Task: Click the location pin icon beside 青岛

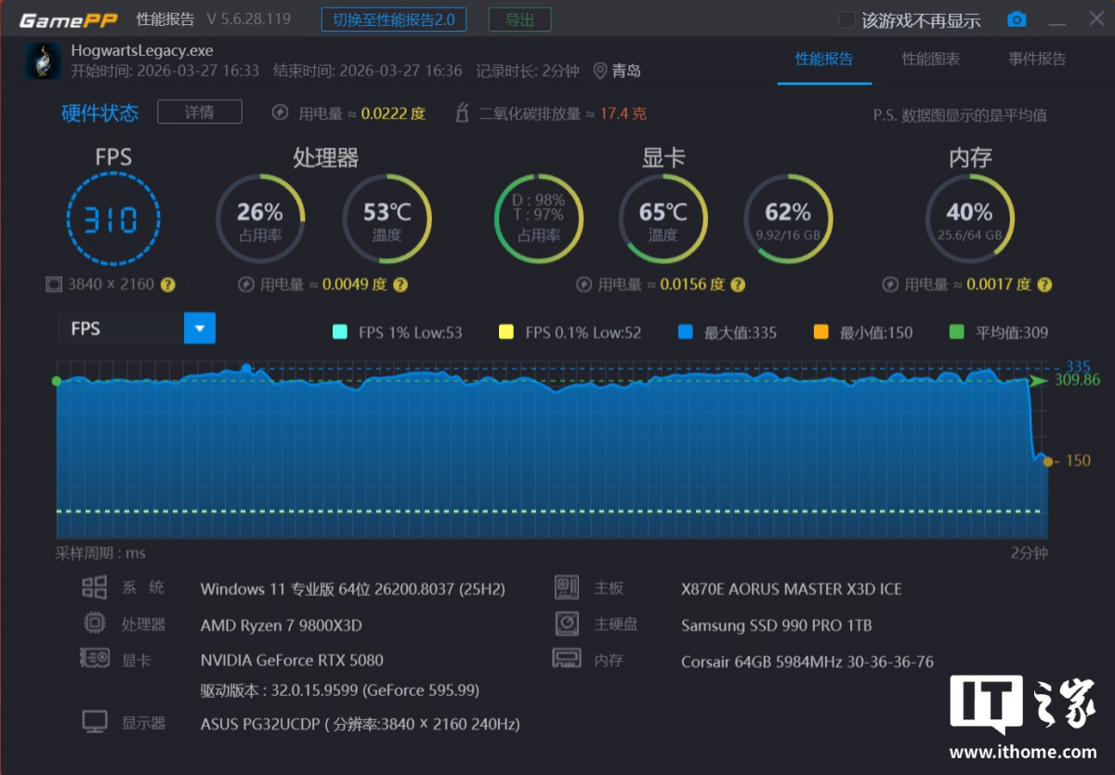Action: [599, 71]
